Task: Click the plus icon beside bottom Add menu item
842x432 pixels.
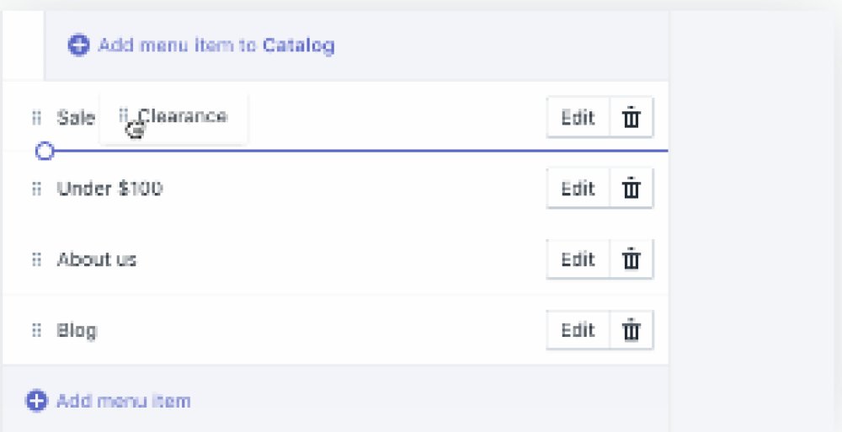Action: click(36, 401)
